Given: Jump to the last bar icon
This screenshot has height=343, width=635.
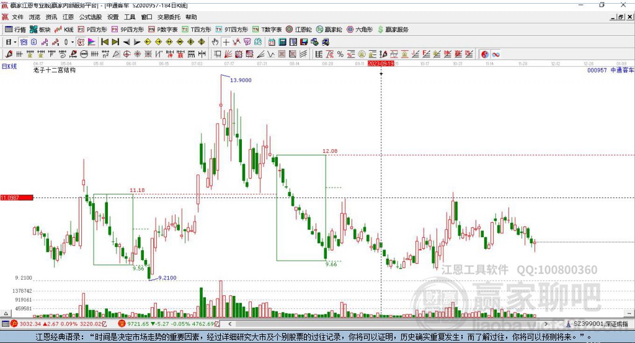Looking at the screenshot, I should [x=115, y=42].
